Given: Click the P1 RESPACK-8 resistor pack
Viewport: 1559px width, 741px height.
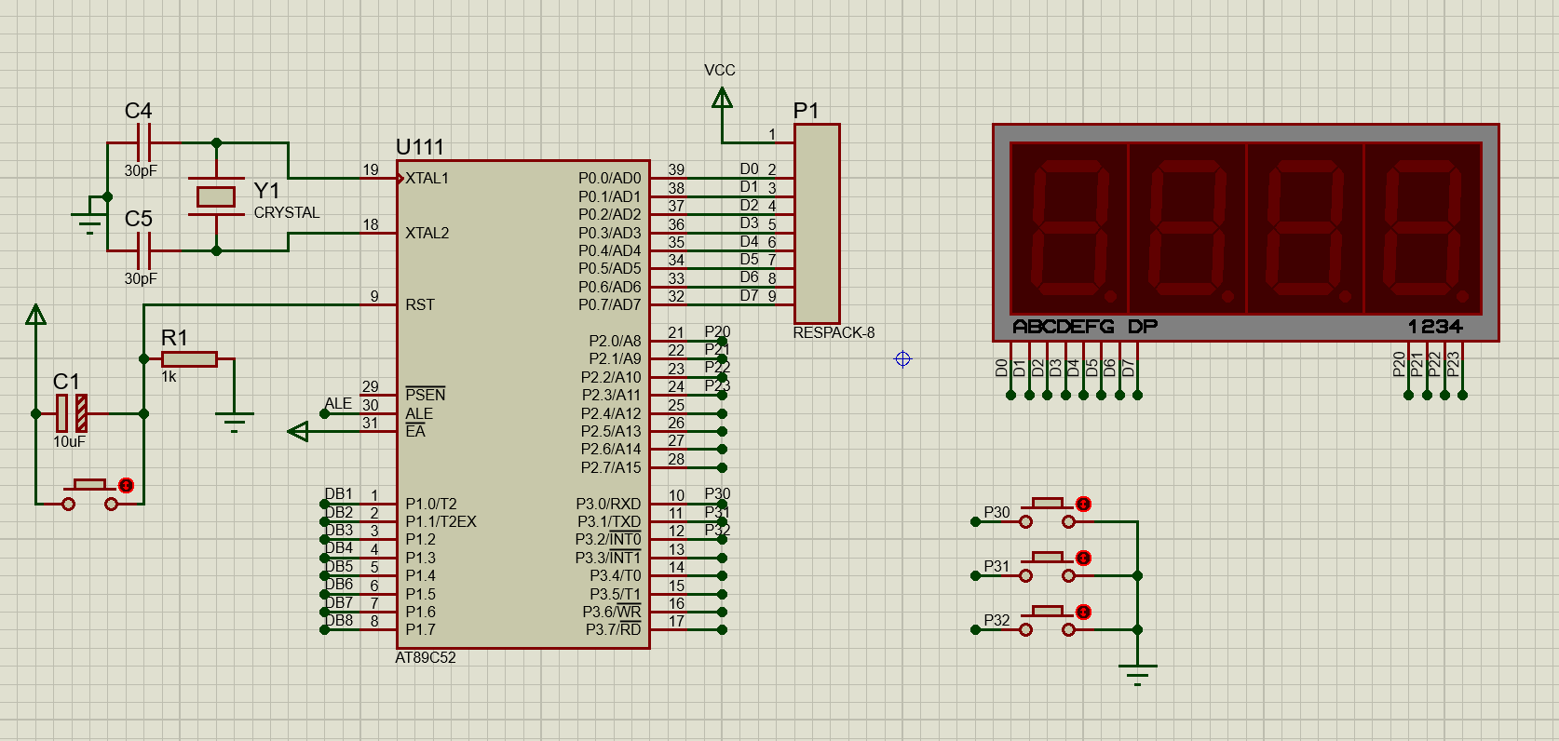Looking at the screenshot, I should 817,223.
